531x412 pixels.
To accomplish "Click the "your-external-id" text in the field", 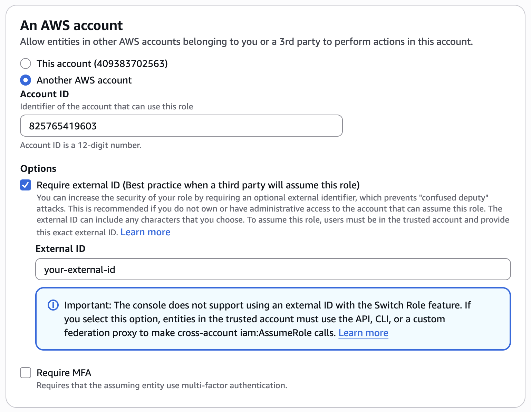I will coord(79,269).
